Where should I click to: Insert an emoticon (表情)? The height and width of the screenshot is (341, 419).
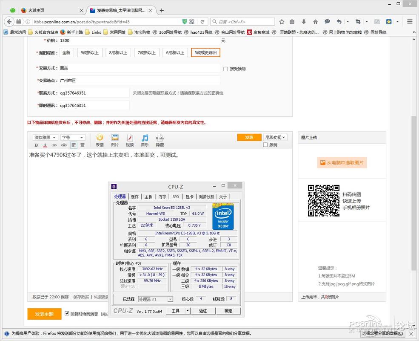(x=100, y=141)
